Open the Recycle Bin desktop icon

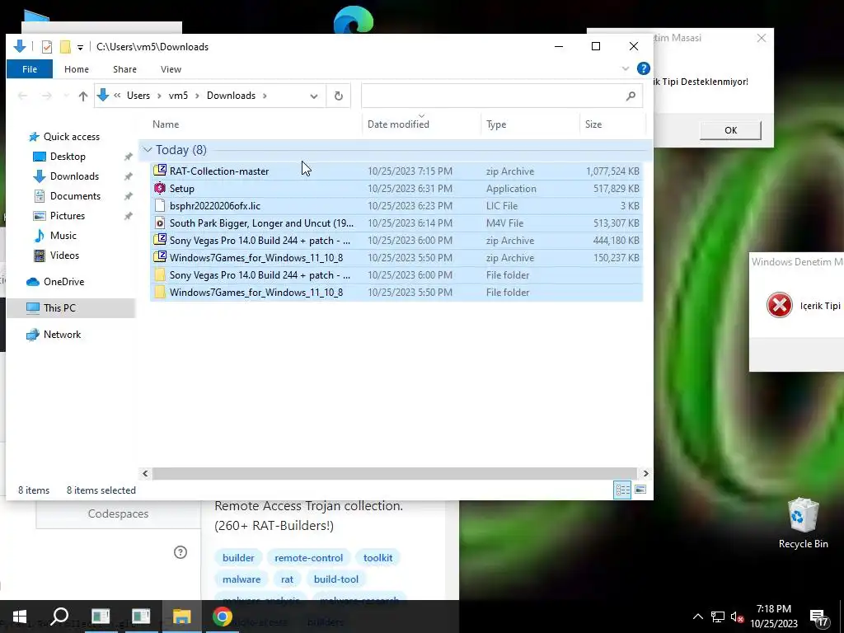click(x=803, y=523)
